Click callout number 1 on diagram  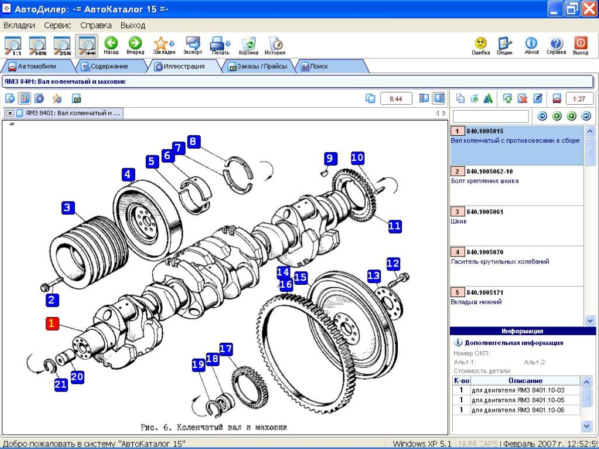pos(52,323)
